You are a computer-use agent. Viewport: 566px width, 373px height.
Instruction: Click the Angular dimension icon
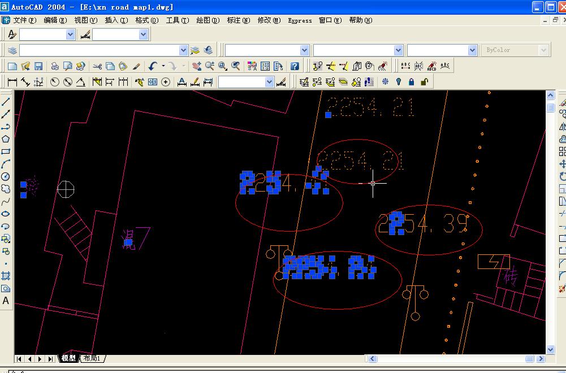[80, 82]
